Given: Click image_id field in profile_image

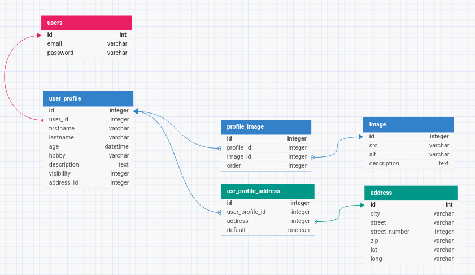Looking at the screenshot, I should (x=267, y=156).
